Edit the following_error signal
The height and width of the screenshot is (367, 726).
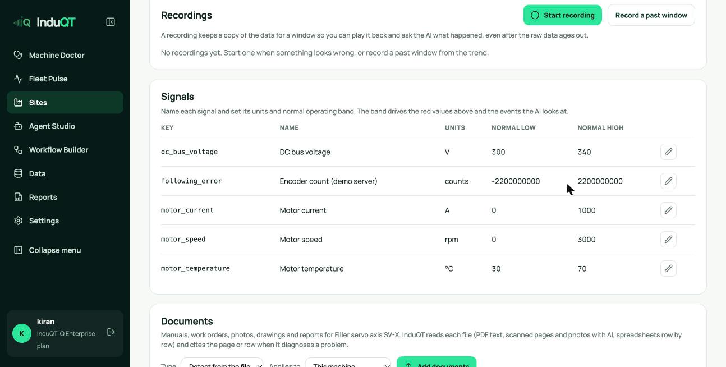coord(668,181)
